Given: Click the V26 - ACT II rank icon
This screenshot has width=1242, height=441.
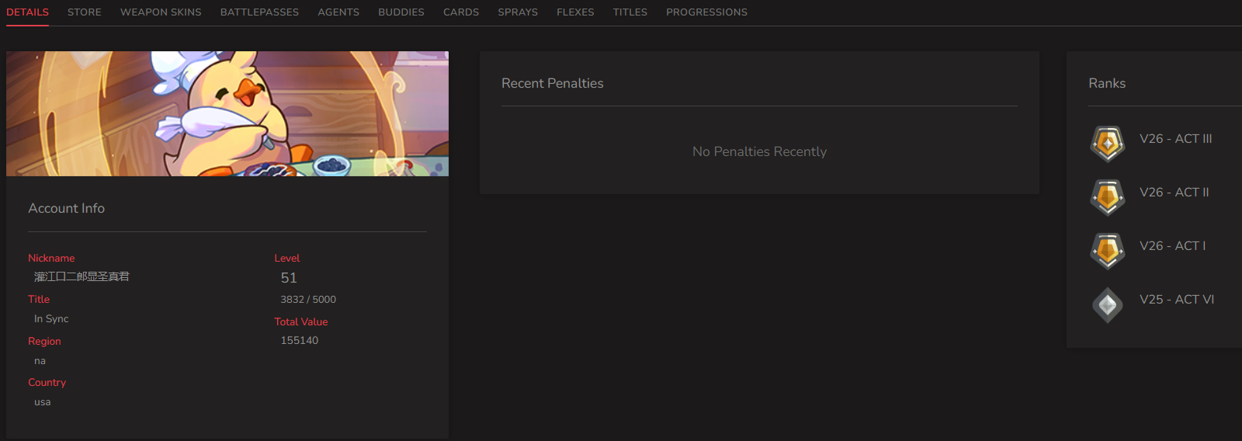Looking at the screenshot, I should click(1108, 197).
